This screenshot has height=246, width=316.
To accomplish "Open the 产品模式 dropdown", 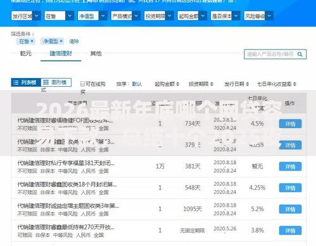I will (125, 16).
